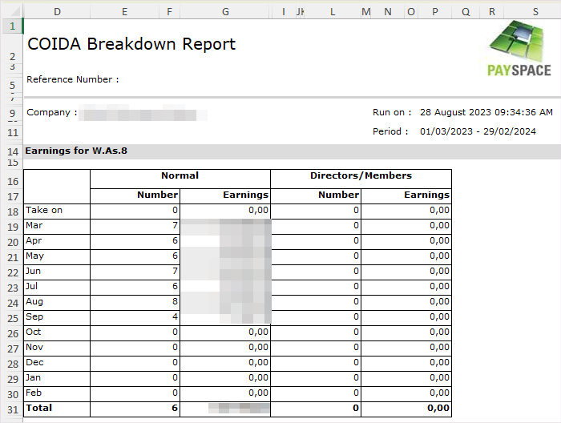Click the Earnings for W.As.8 heading
Screen dimensions: 561x423
point(76,151)
